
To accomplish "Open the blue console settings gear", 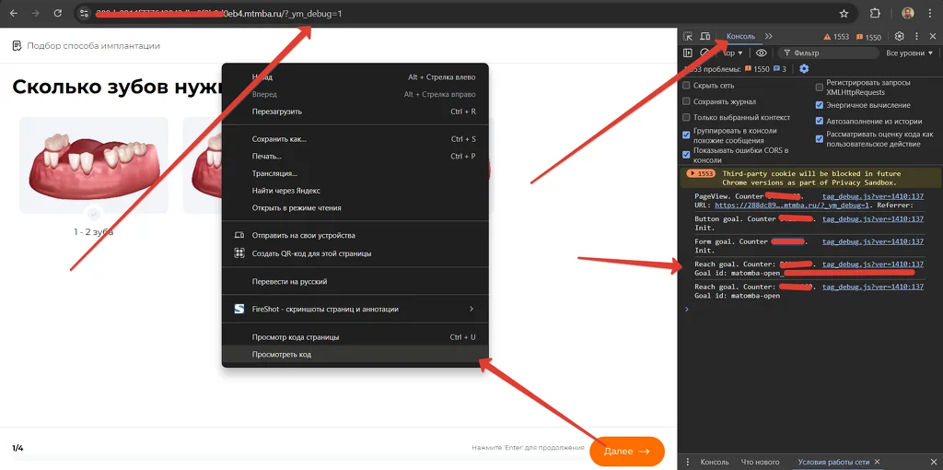I will [804, 68].
